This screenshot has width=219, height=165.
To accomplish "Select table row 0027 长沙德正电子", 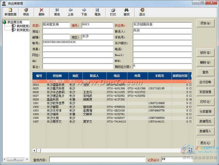I will coord(112,96).
